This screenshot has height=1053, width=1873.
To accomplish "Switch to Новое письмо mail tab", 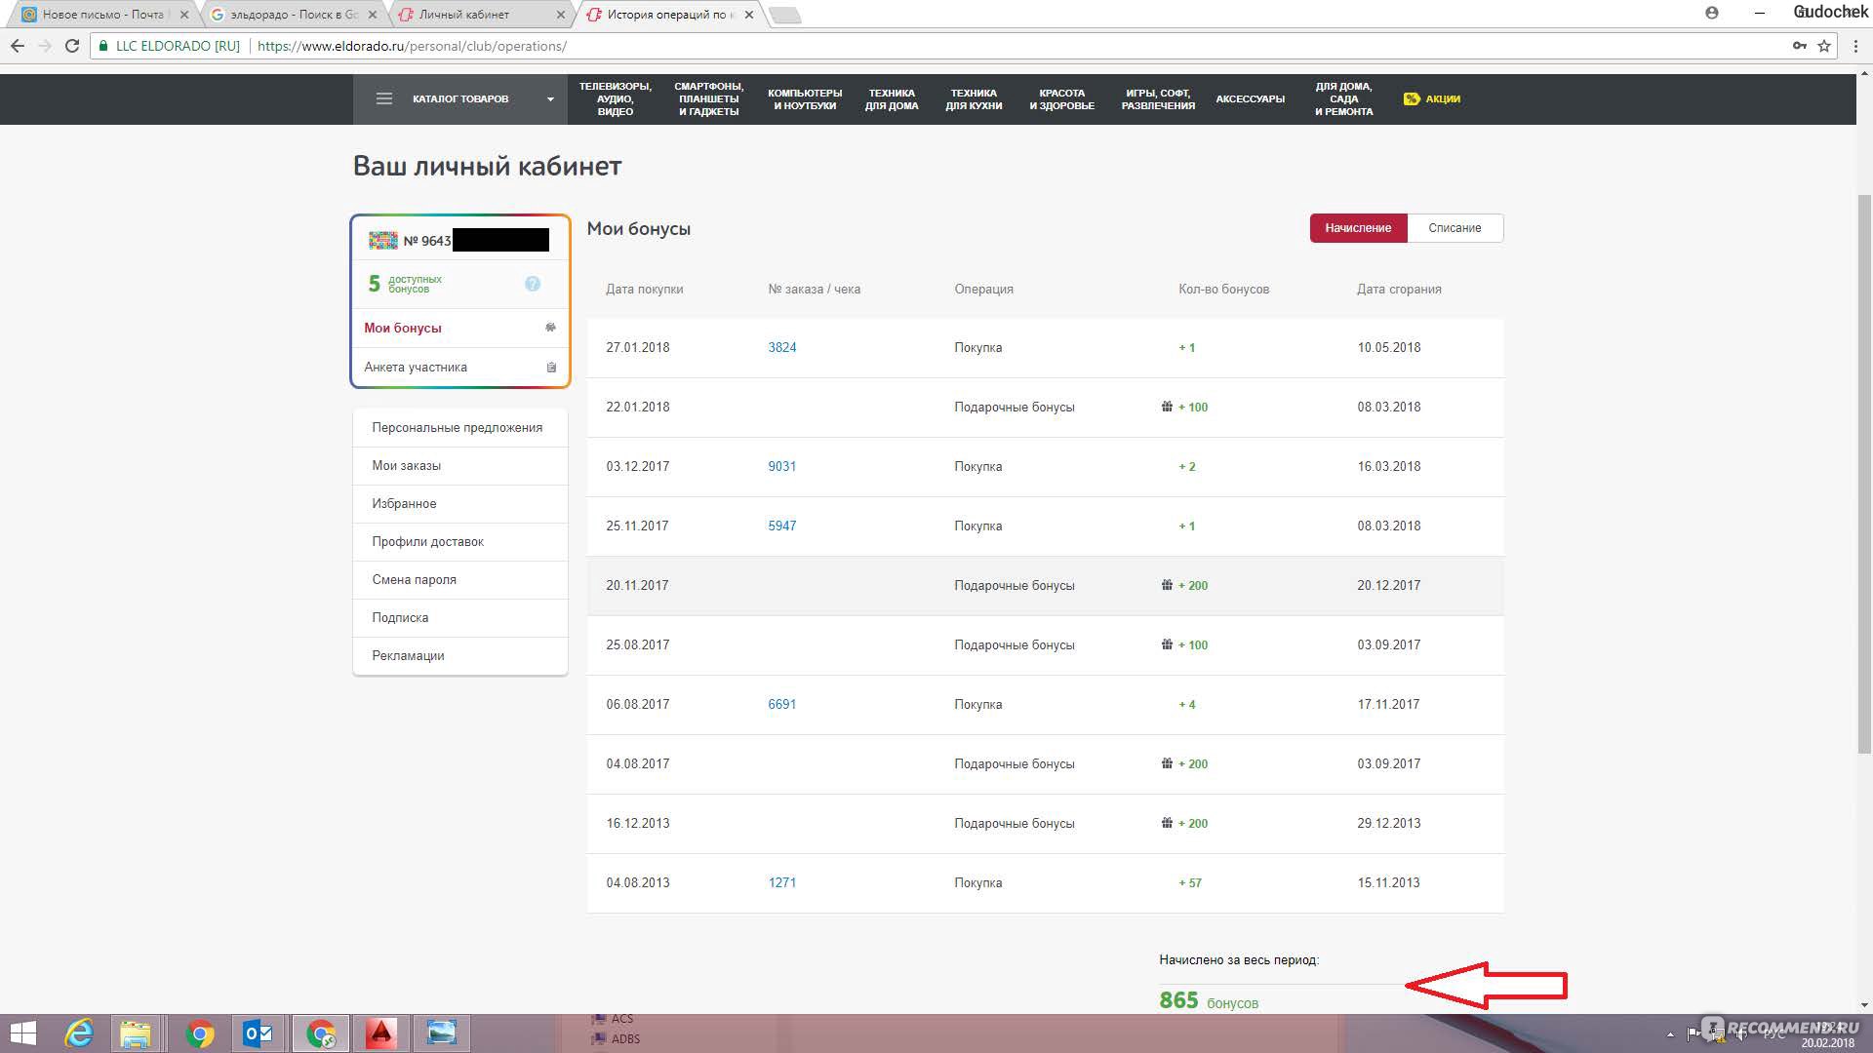I will pos(102,15).
